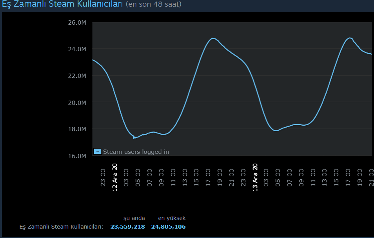Screen dimensions: 374x238
Task: Click the 'en yüksek' column header
Action: [172, 218]
